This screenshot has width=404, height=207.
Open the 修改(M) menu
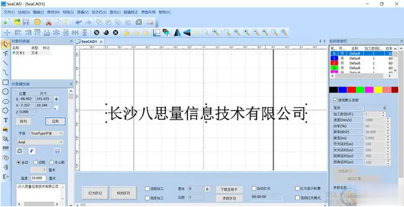(x=53, y=12)
